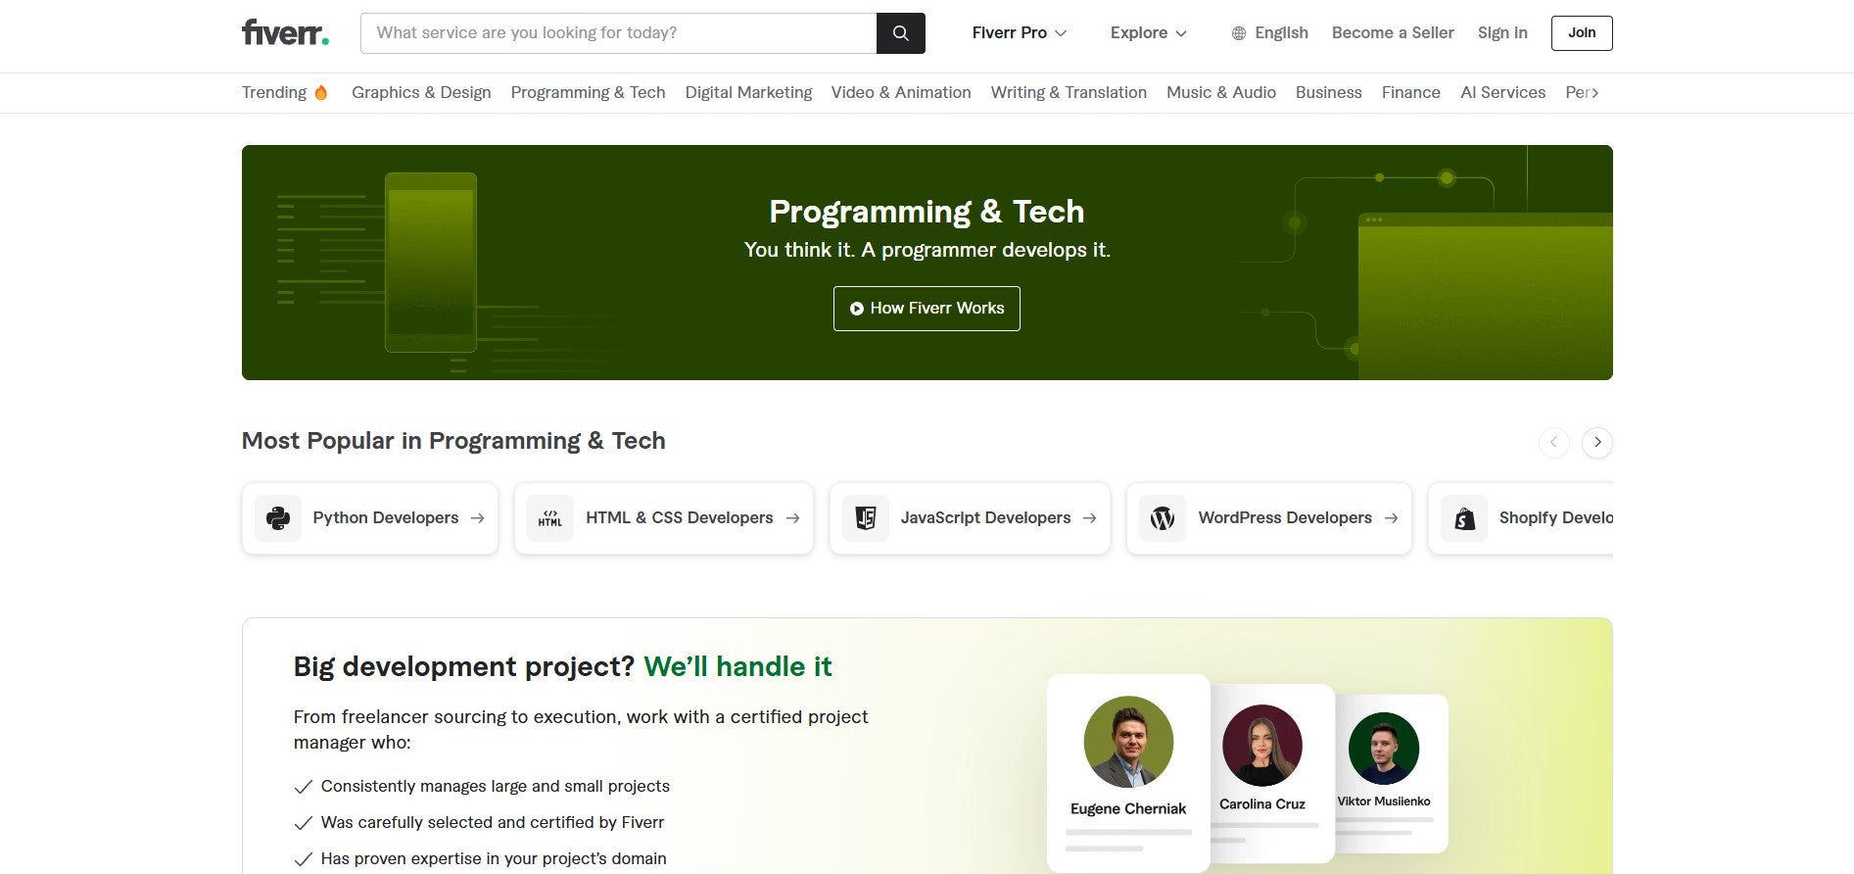Image resolution: width=1854 pixels, height=874 pixels.
Task: Click the Python logo icon
Action: coord(278,518)
